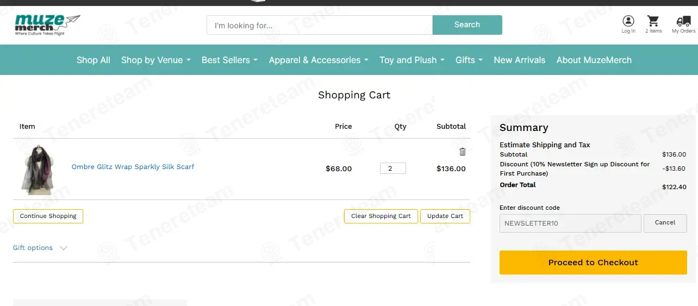The height and width of the screenshot is (306, 698).
Task: Expand the Shop by Venue dropdown
Action: tap(156, 60)
